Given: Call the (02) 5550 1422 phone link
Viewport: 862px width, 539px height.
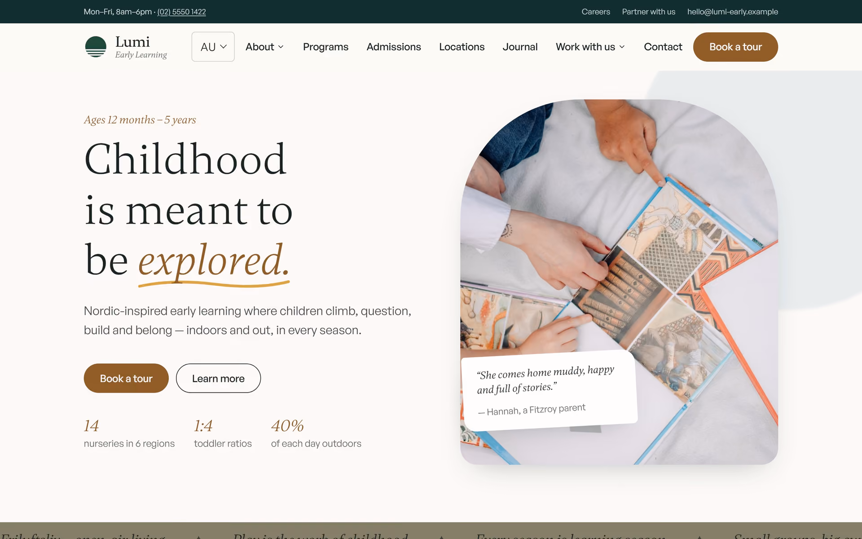Looking at the screenshot, I should pos(181,12).
